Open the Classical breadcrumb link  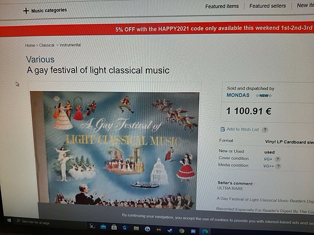(46, 45)
